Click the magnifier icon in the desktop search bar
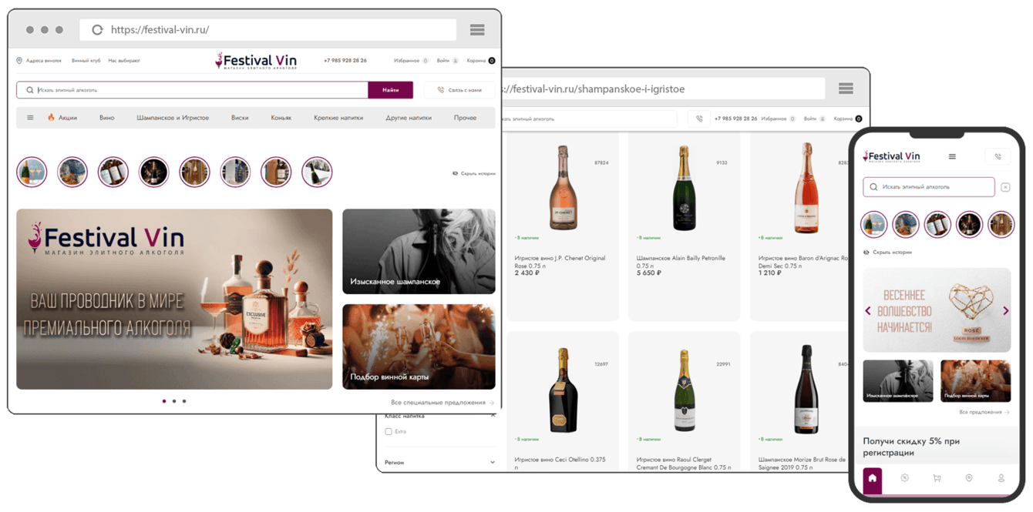 [30, 90]
